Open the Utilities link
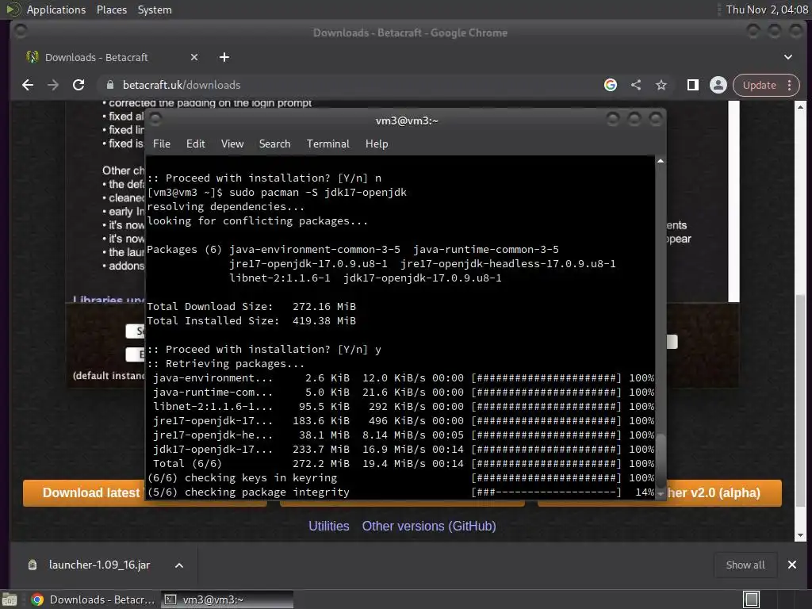 click(329, 527)
